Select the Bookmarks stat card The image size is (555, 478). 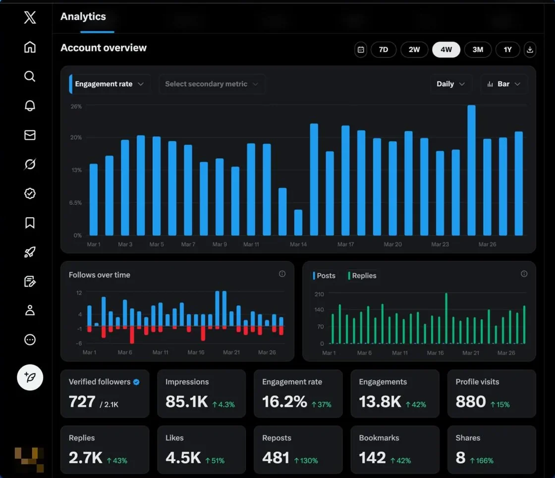(x=394, y=449)
